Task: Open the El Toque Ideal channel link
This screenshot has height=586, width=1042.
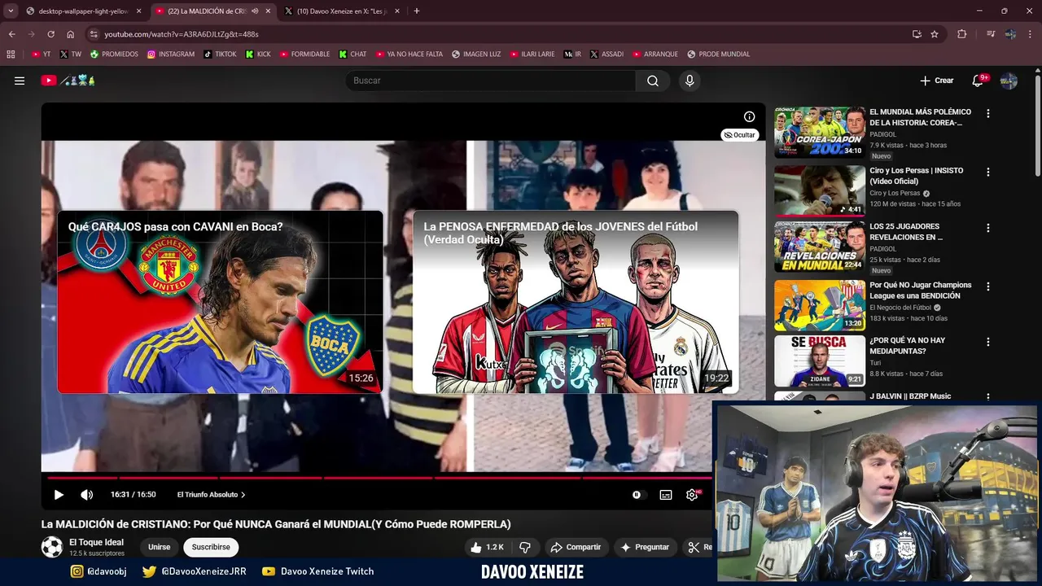Action: click(96, 542)
